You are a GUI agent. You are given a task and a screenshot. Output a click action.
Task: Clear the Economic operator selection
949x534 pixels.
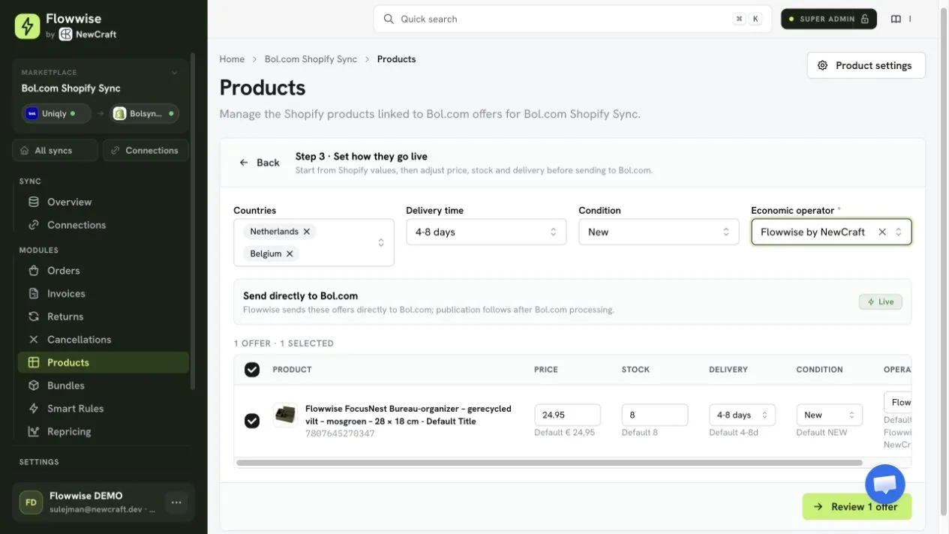[882, 232]
